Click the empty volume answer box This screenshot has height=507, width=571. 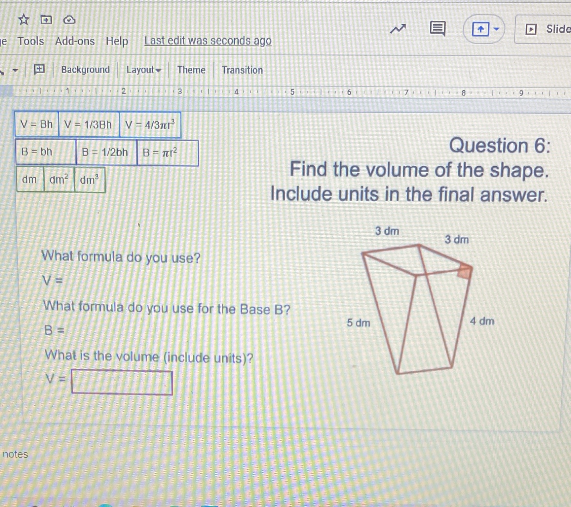tap(122, 383)
